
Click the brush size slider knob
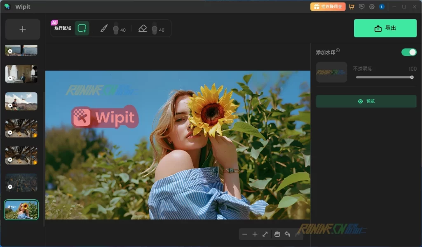(x=116, y=29)
